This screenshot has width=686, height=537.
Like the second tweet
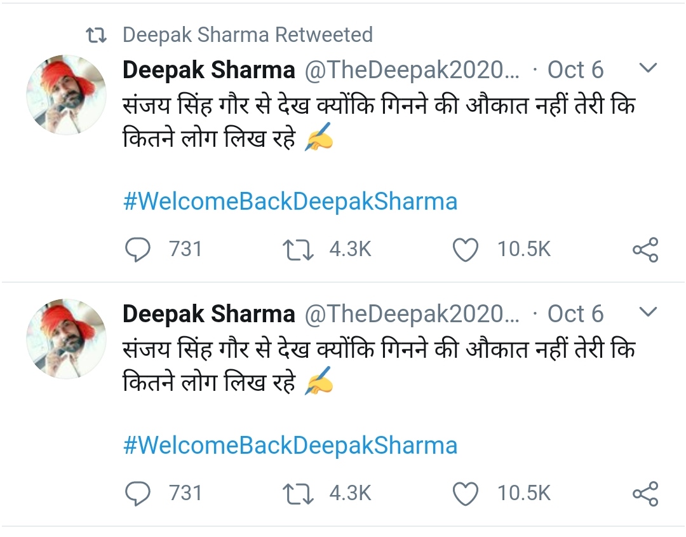pyautogui.click(x=466, y=494)
